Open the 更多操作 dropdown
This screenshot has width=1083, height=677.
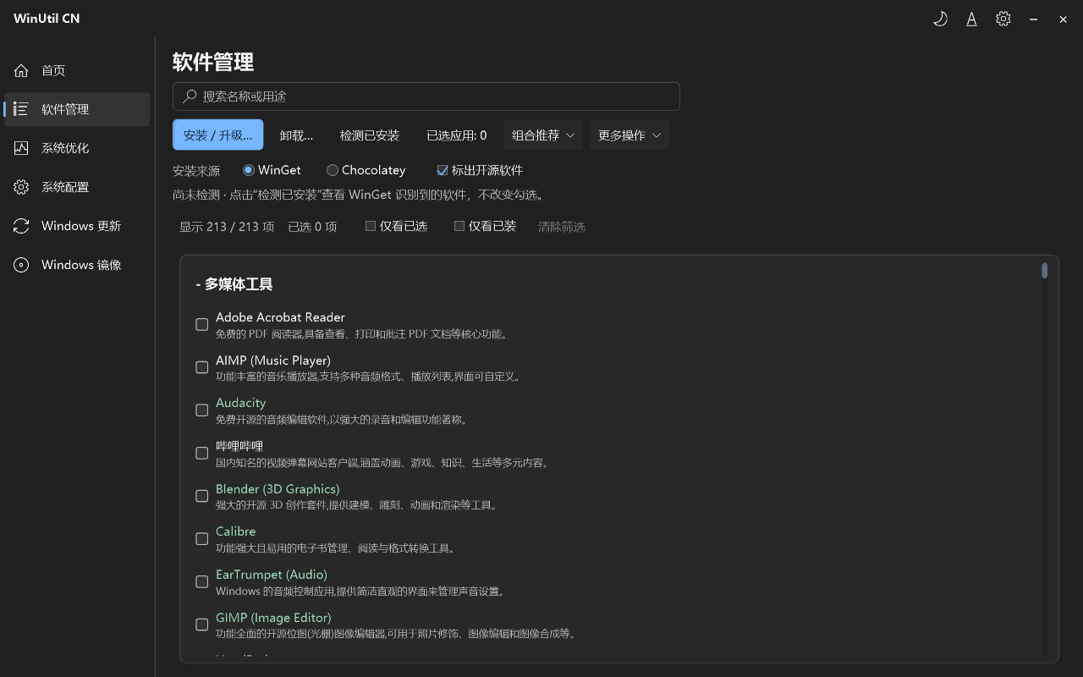[629, 135]
